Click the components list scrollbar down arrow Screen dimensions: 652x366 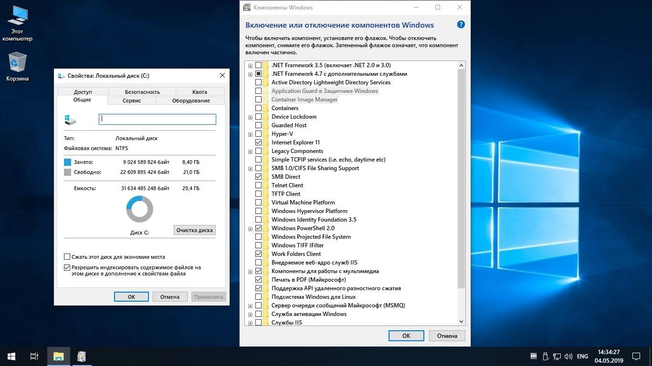point(461,322)
